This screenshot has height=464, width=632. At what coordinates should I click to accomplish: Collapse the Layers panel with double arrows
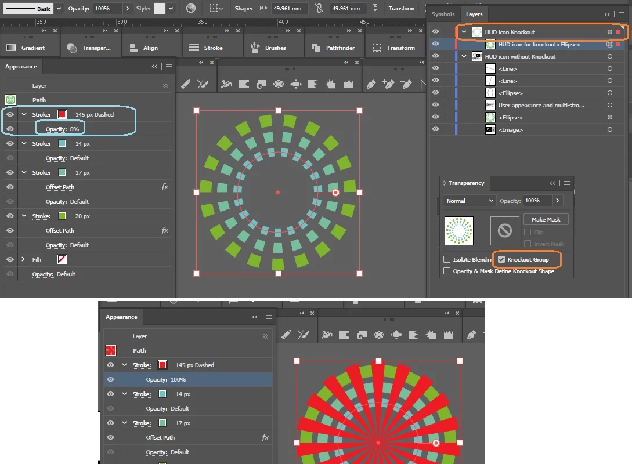coord(607,14)
